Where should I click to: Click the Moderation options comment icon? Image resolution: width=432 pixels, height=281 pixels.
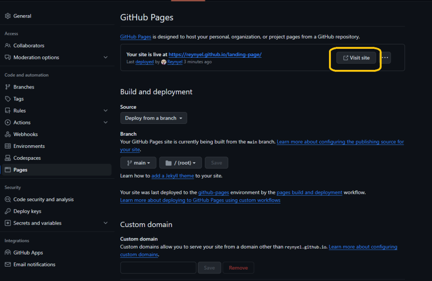(8, 57)
